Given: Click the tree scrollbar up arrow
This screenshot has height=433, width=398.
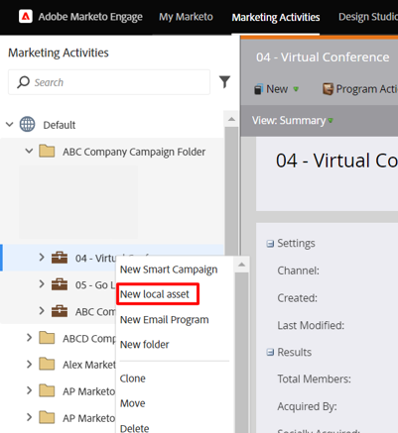Looking at the screenshot, I should 231,119.
